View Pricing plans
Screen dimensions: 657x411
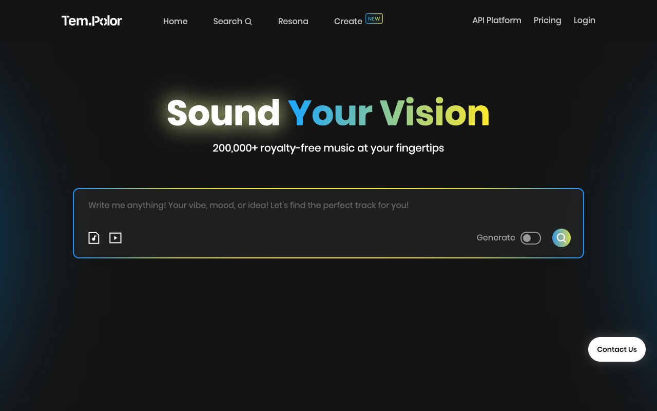pyautogui.click(x=547, y=20)
